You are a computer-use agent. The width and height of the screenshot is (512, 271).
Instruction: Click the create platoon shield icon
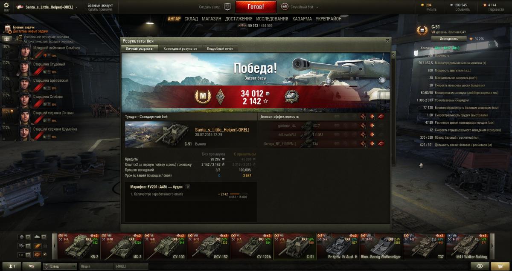(x=228, y=7)
